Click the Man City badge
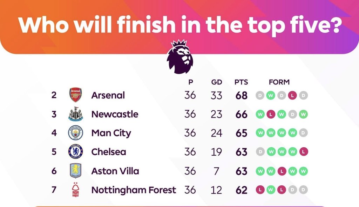Viewport: 359px width, 207px height. coord(76,133)
